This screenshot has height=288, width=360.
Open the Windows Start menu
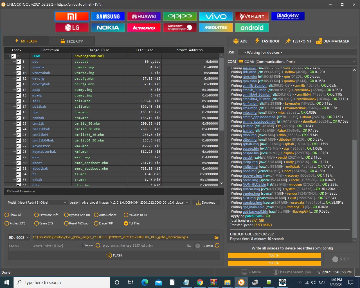7,282
